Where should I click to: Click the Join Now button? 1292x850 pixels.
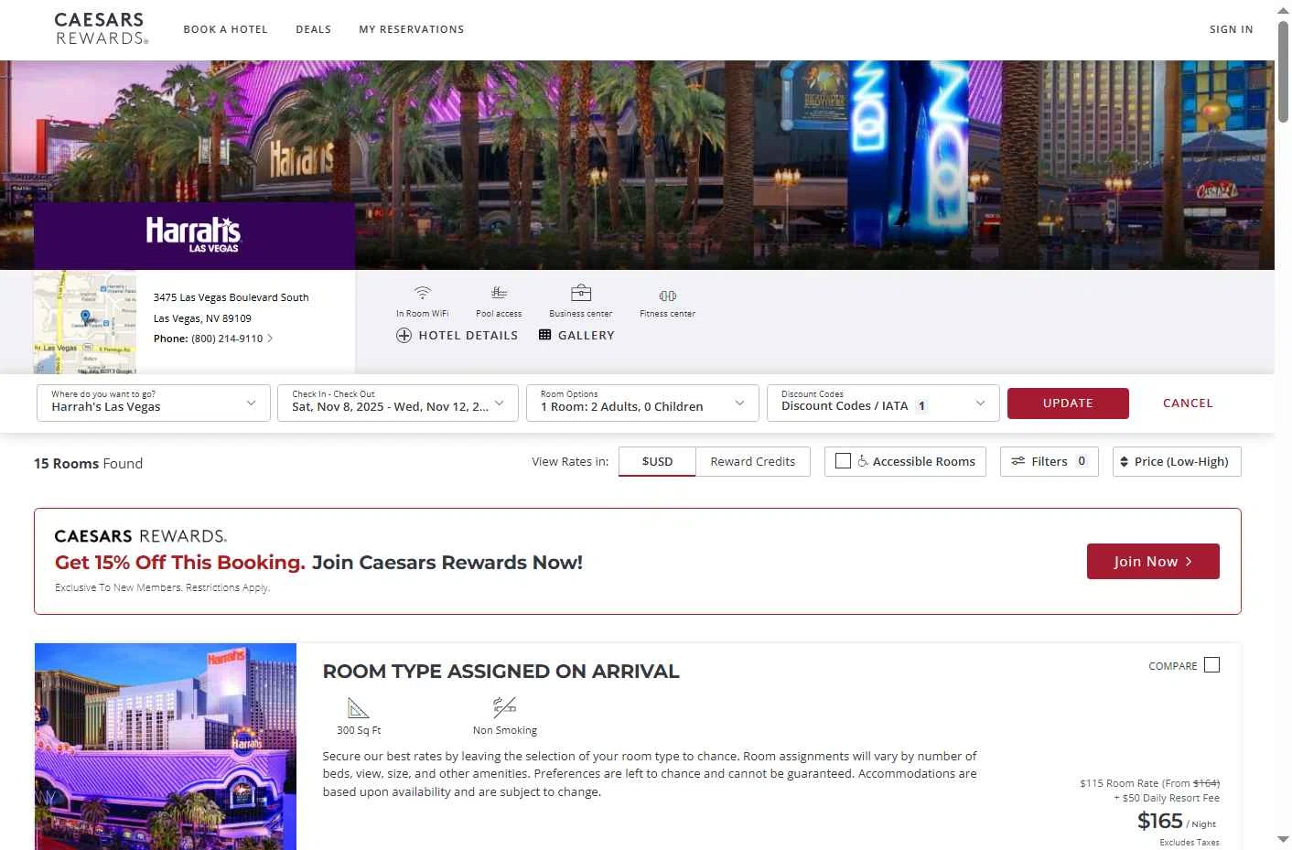click(x=1153, y=562)
